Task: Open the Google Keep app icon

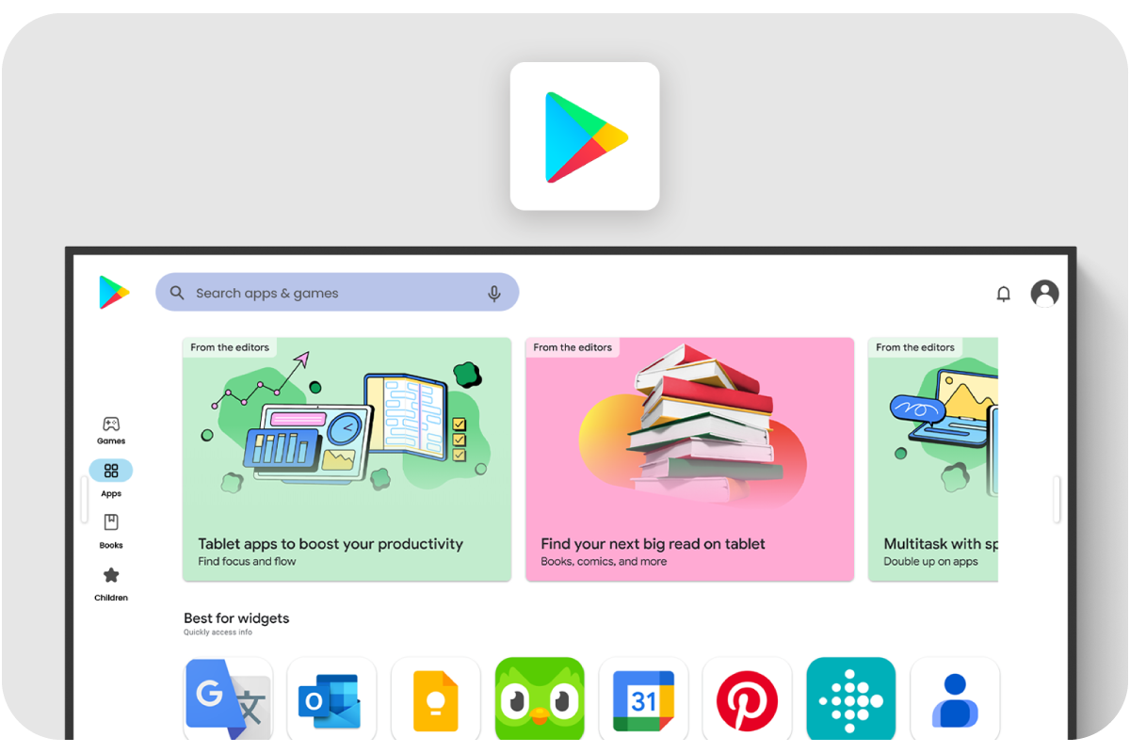Action: coord(436,698)
